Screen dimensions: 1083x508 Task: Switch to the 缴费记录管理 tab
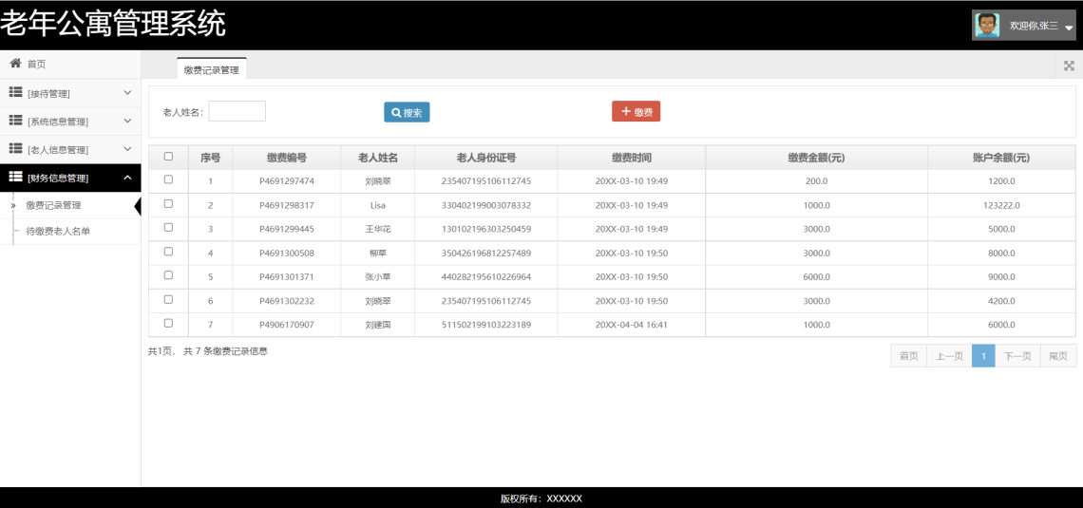tap(212, 69)
